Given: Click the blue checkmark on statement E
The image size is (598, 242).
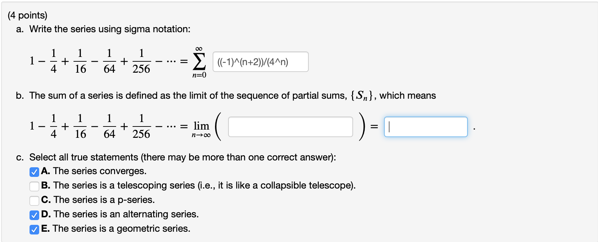Looking at the screenshot, I should (x=34, y=230).
